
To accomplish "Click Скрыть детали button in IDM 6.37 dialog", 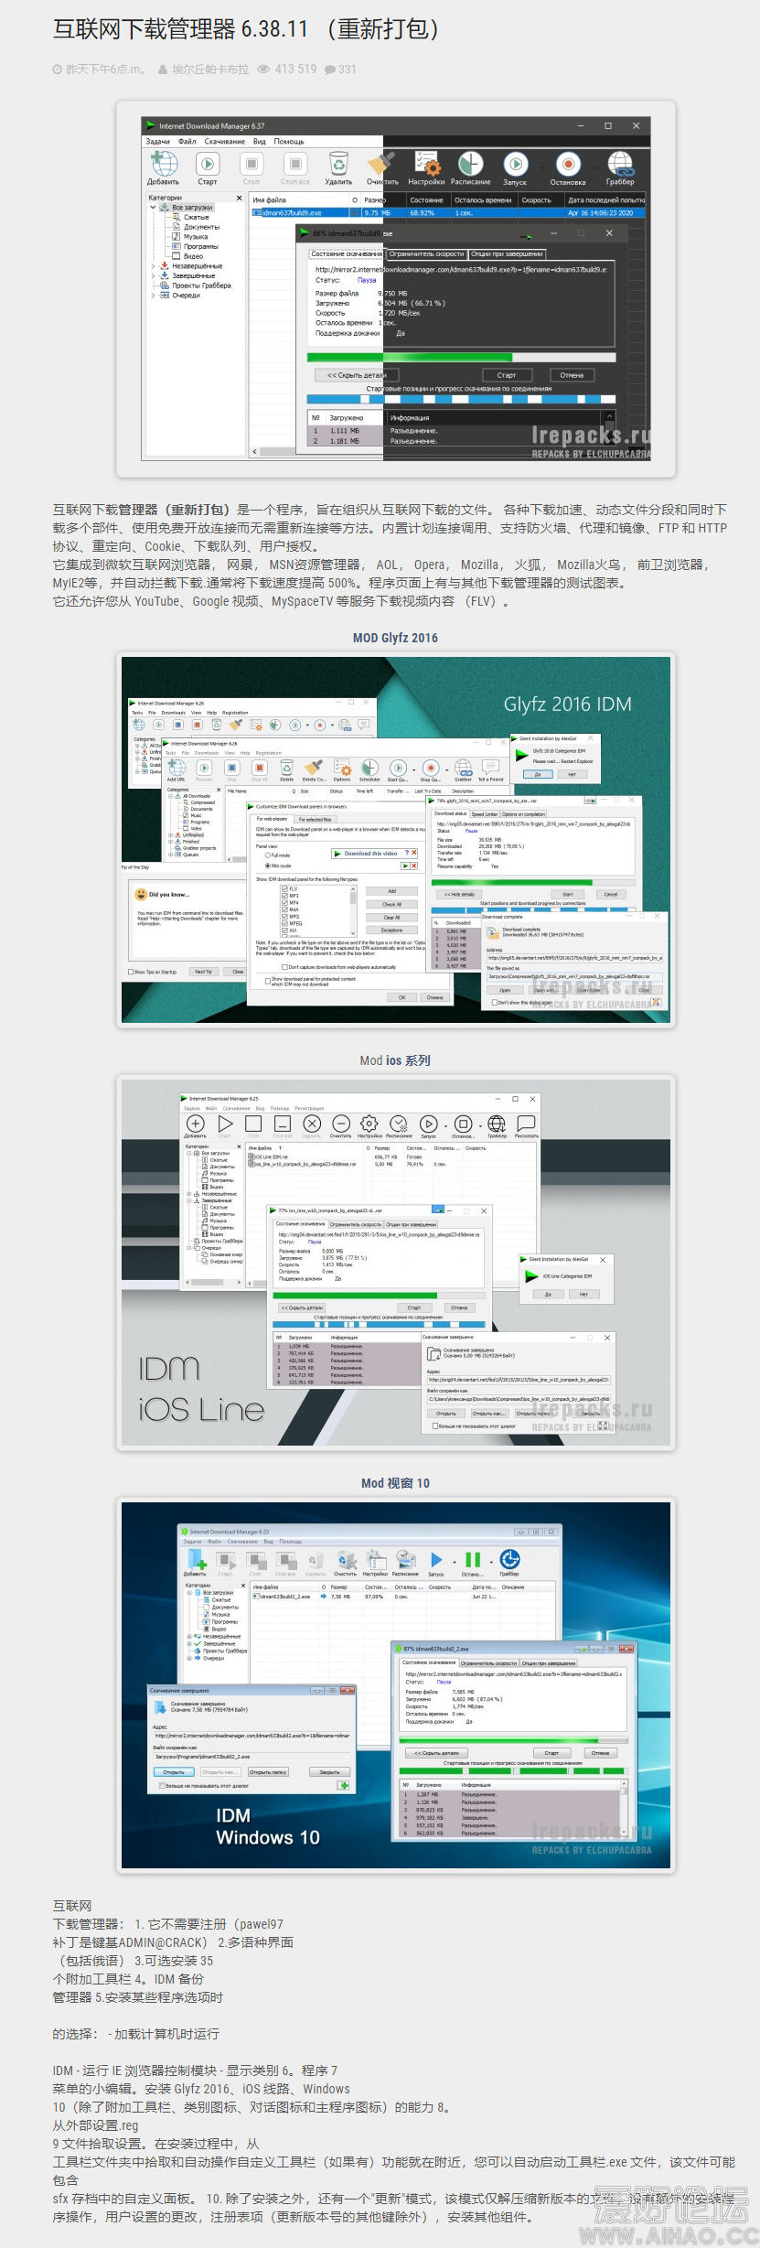I will 357,375.
